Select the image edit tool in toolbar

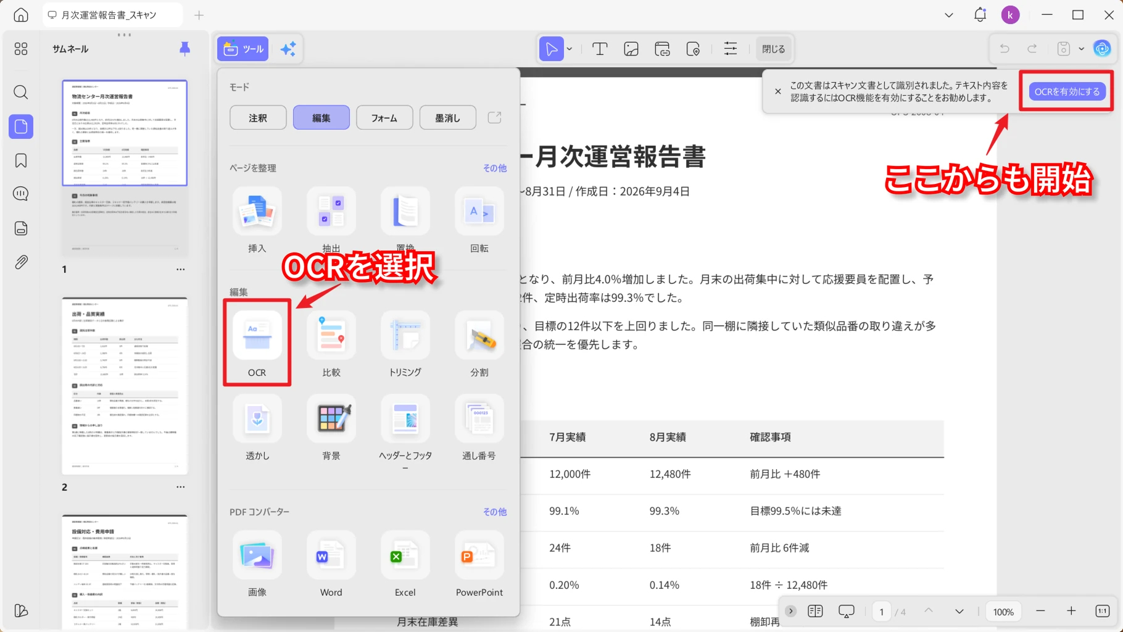point(631,49)
